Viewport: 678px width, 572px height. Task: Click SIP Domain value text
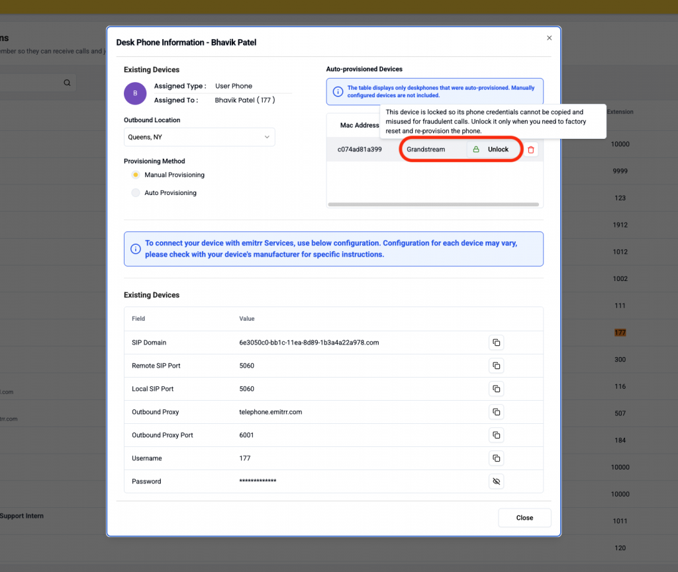point(309,343)
